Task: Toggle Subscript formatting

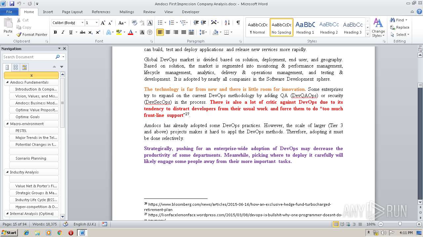Action: coord(91,32)
